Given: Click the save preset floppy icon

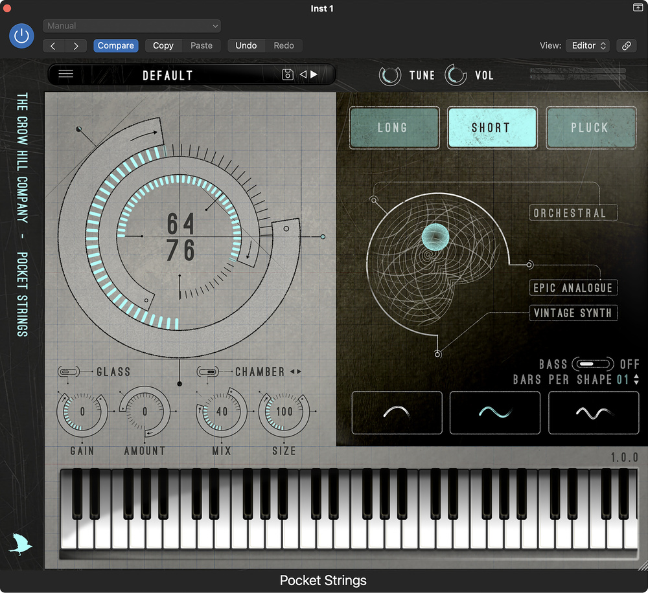Looking at the screenshot, I should [x=288, y=74].
